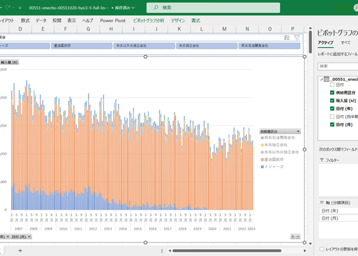The image size is (358, 256).
Task: Click the horizontal scrollbar right arrow
Action: click(x=305, y=251)
